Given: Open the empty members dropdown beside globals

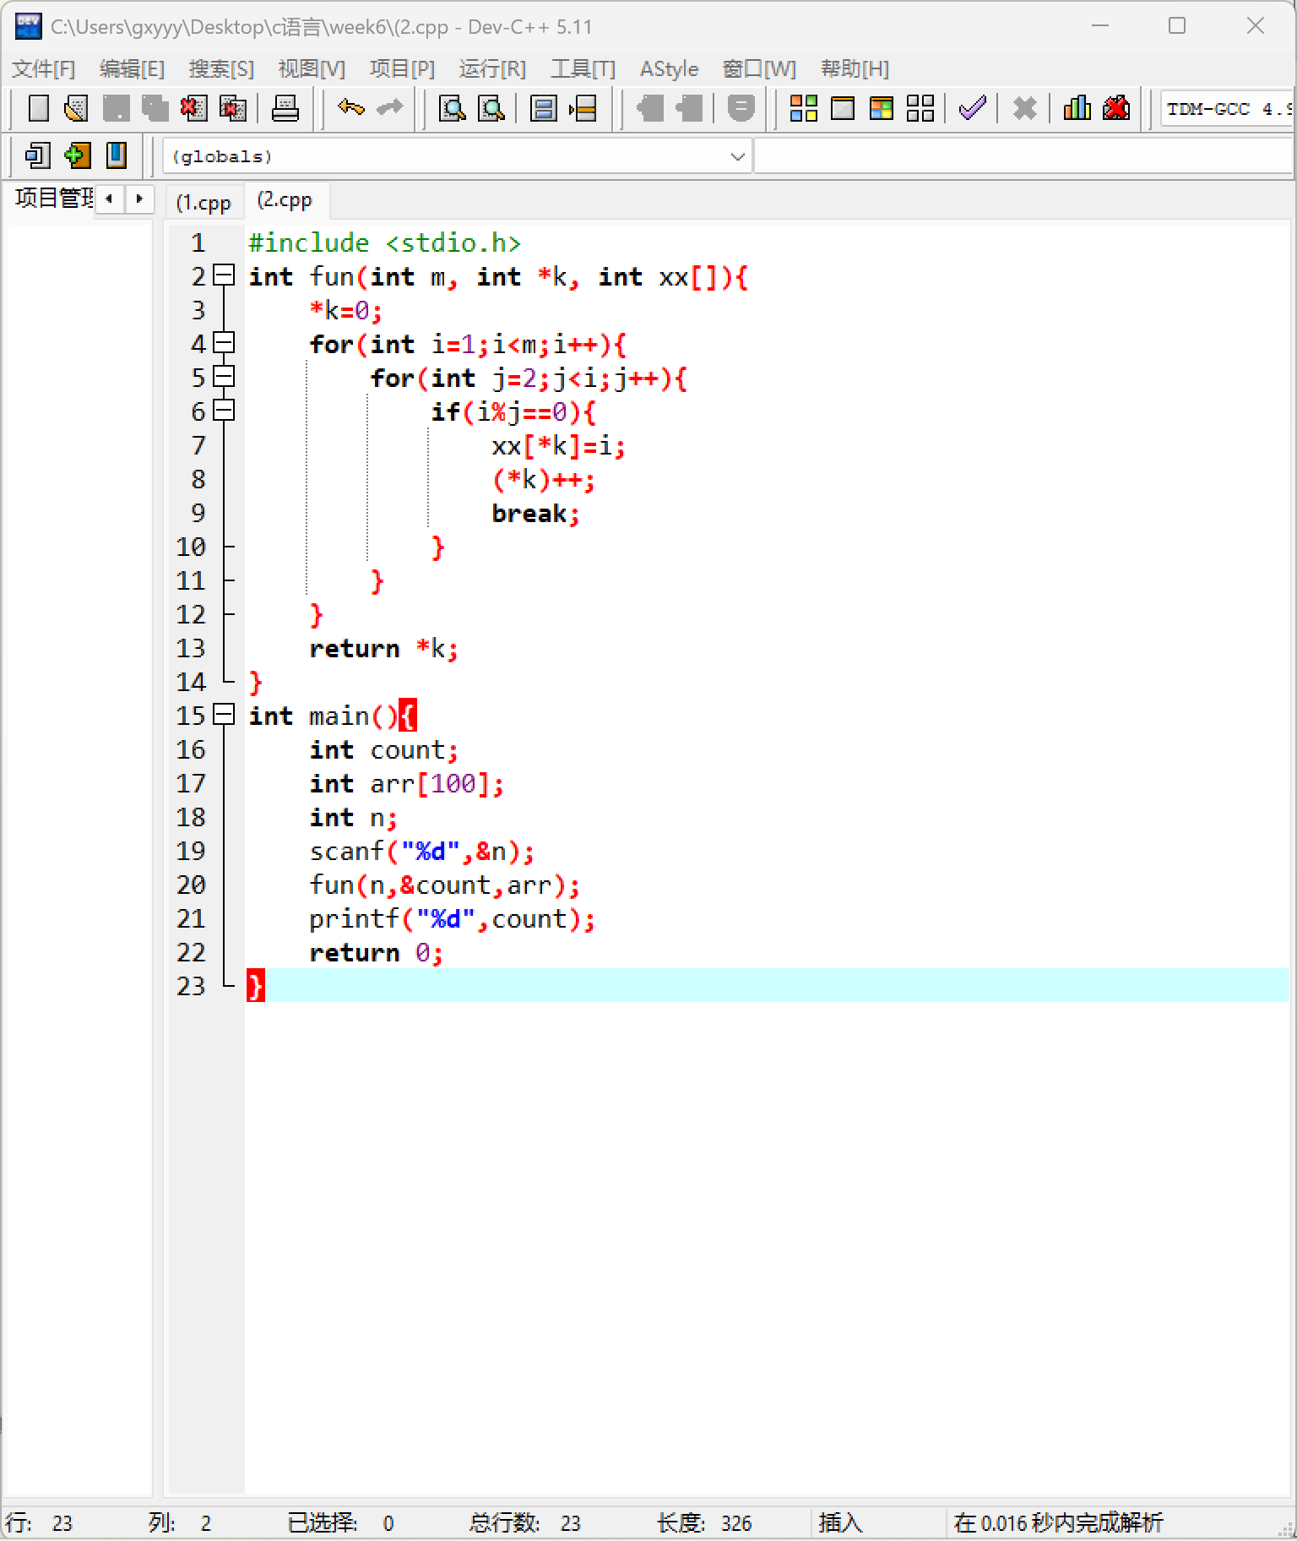Looking at the screenshot, I should tap(1024, 156).
